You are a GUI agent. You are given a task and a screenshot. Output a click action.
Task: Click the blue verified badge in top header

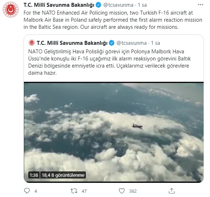pos(99,5)
